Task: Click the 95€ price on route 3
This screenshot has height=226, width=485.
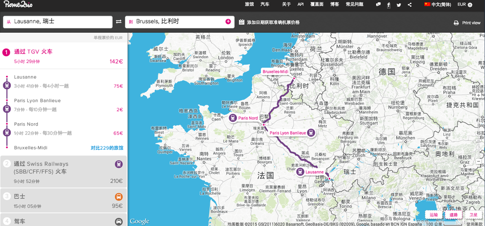Action: (x=117, y=206)
